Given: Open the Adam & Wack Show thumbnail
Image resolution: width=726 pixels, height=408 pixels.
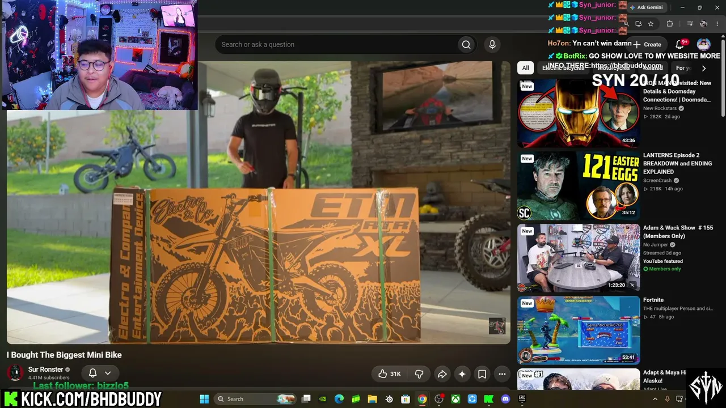Looking at the screenshot, I should 579,257.
